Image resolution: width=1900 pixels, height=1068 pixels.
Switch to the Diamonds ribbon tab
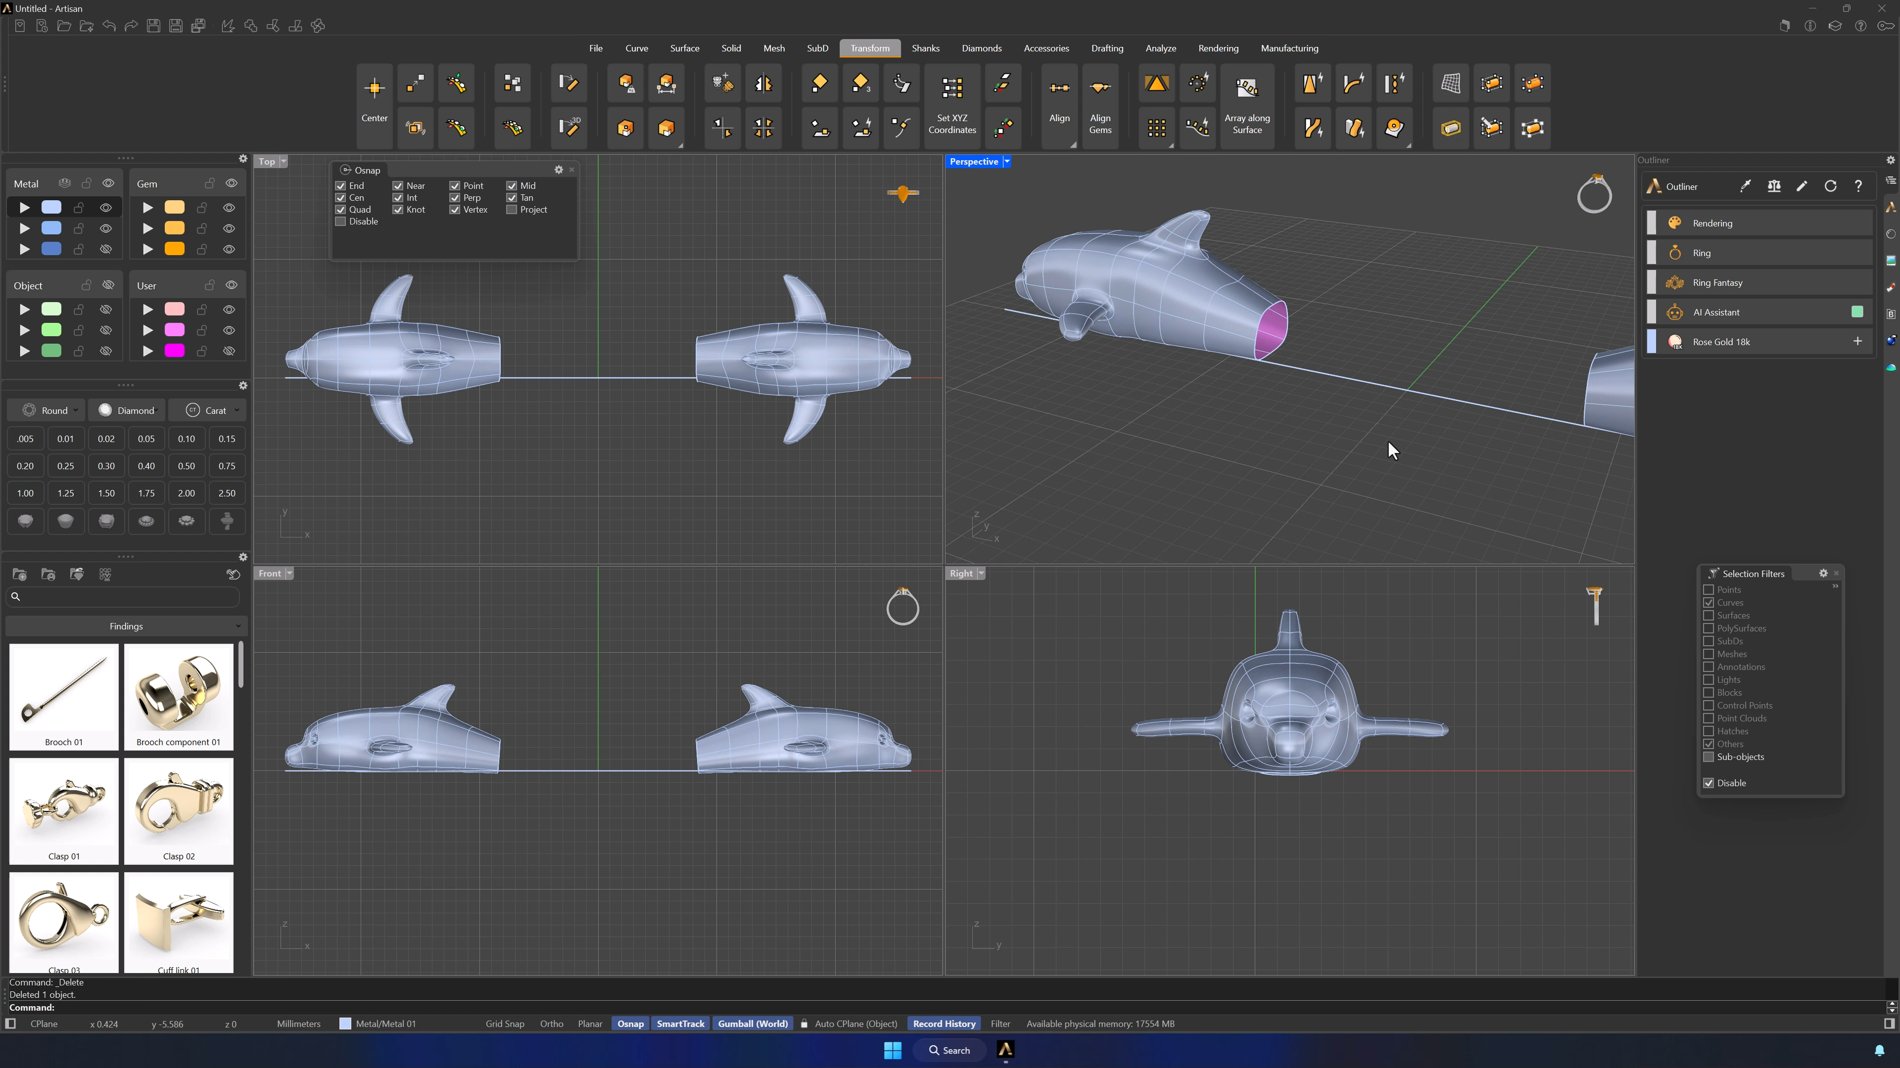click(x=981, y=48)
